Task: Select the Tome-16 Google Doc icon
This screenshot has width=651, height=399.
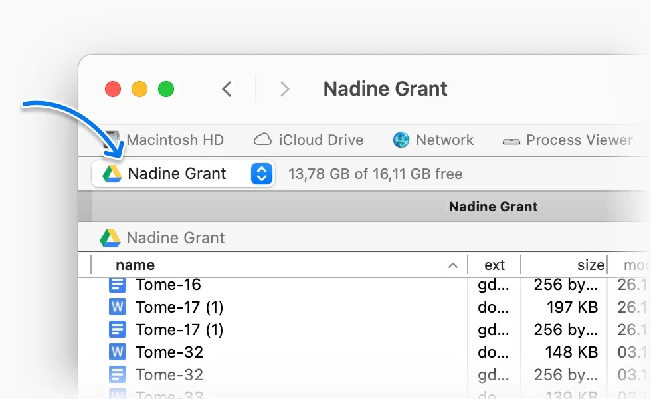Action: coord(117,285)
